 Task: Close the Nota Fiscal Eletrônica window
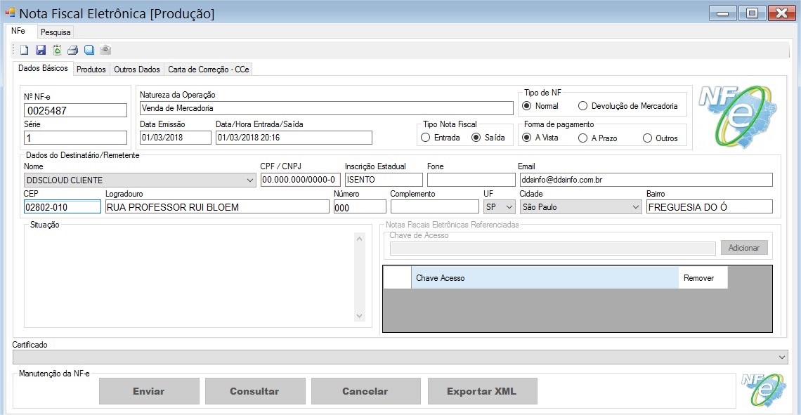coord(781,13)
